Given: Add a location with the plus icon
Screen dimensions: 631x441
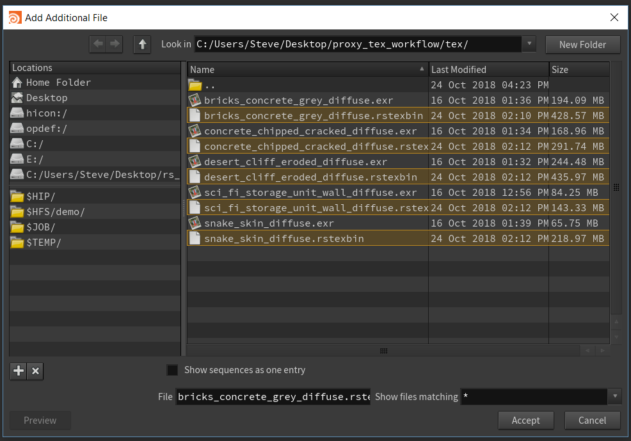Looking at the screenshot, I should coord(18,371).
